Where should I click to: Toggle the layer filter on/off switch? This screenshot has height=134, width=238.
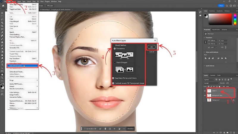click(231, 79)
